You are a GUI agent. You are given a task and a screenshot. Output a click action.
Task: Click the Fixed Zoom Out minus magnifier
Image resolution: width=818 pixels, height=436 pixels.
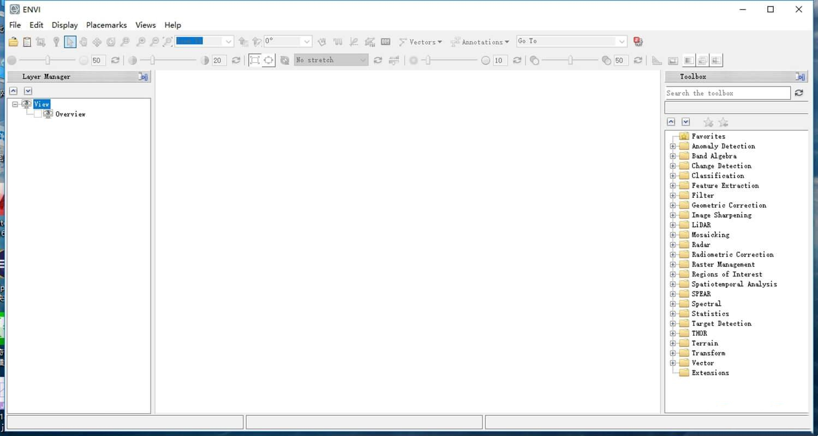pyautogui.click(x=154, y=41)
